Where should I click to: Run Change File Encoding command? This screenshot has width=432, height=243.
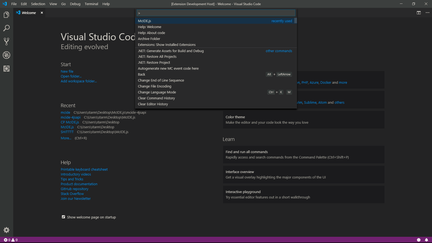[215, 86]
